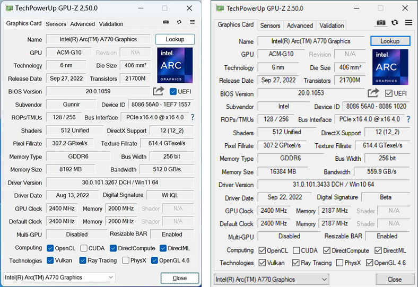This screenshot has width=418, height=287.
Task: Toggle OpenCL checkbox in right window
Action: [x=262, y=250]
